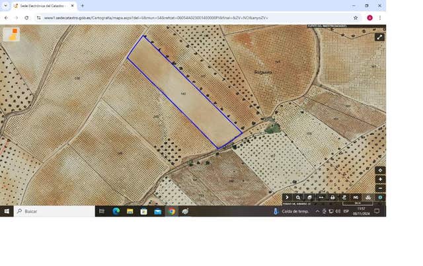Select the measure distance tool

pyautogui.click(x=321, y=197)
